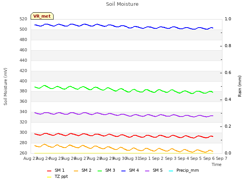245x184 pixels.
Task: Click the purple SM 5 legend swatch
Action: (147, 171)
